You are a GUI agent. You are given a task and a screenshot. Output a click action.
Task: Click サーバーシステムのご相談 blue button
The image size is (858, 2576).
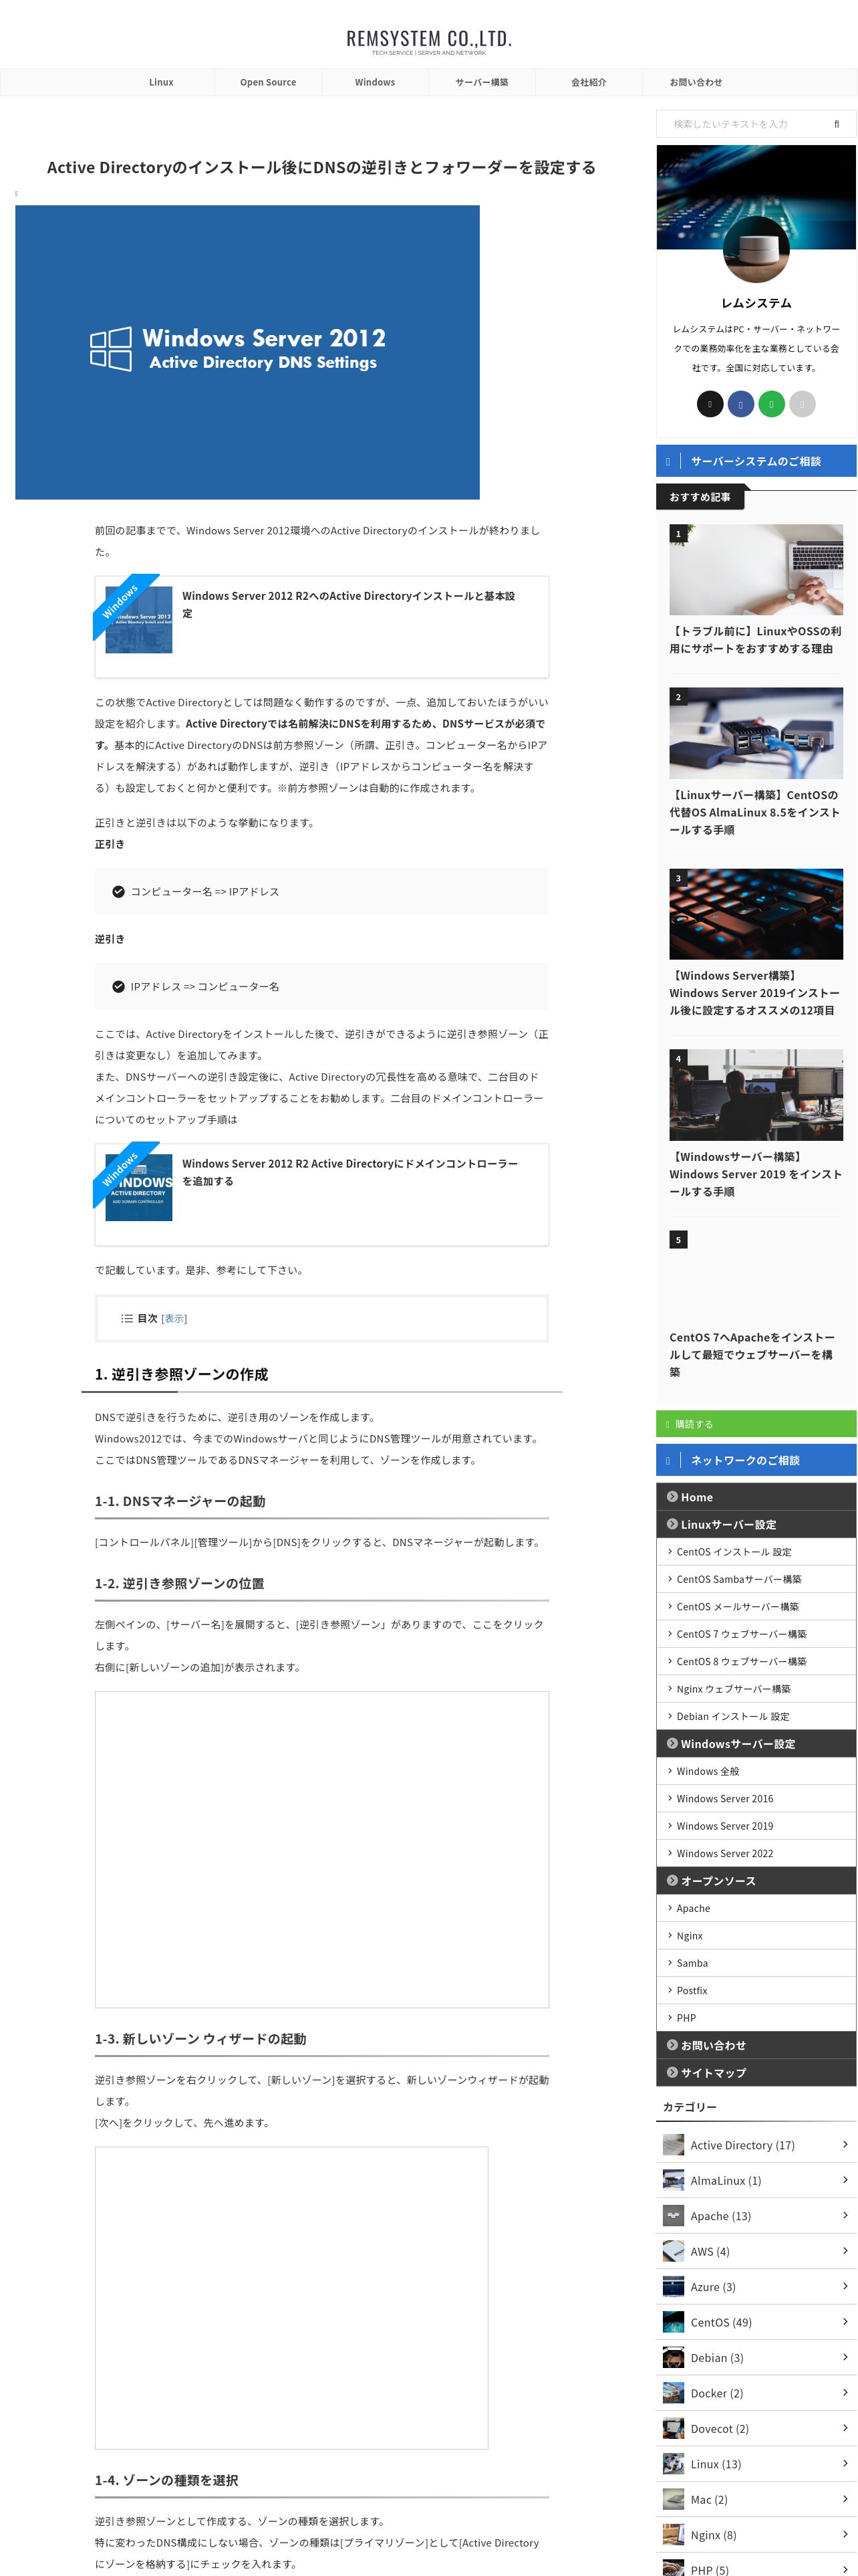tap(756, 461)
